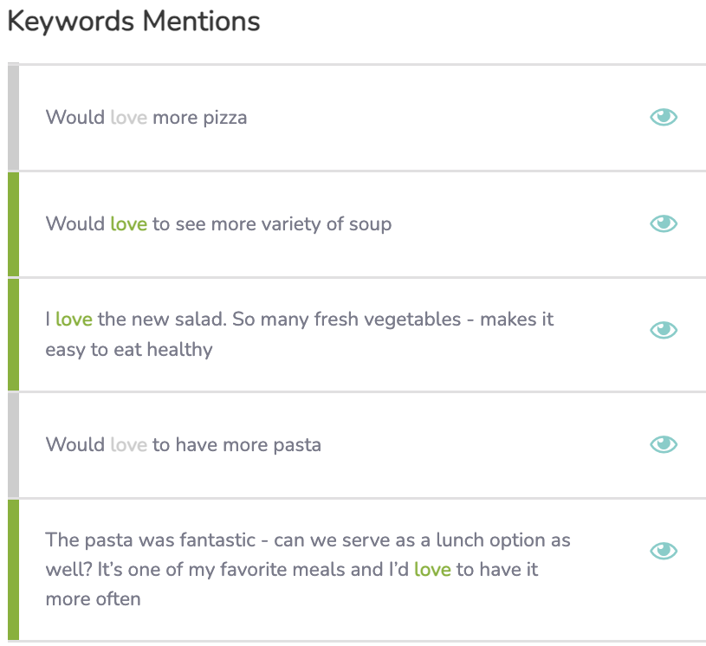
Task: Click green sentiment bar of soup comment
Action: [14, 224]
